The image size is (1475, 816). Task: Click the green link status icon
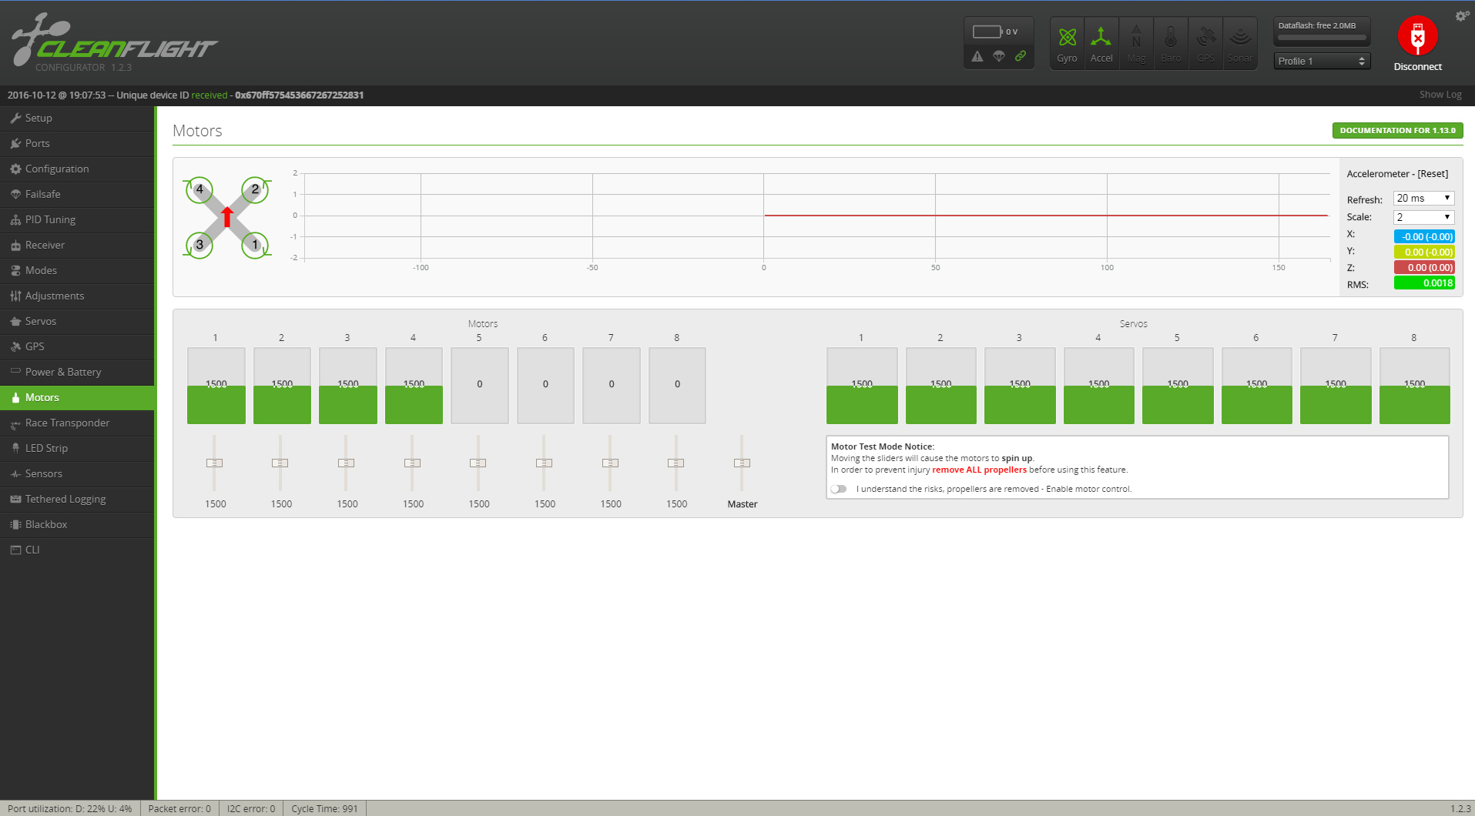click(x=1021, y=56)
